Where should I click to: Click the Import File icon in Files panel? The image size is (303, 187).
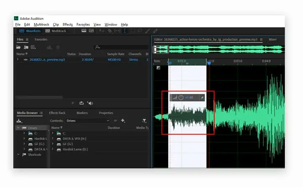tap(26, 47)
